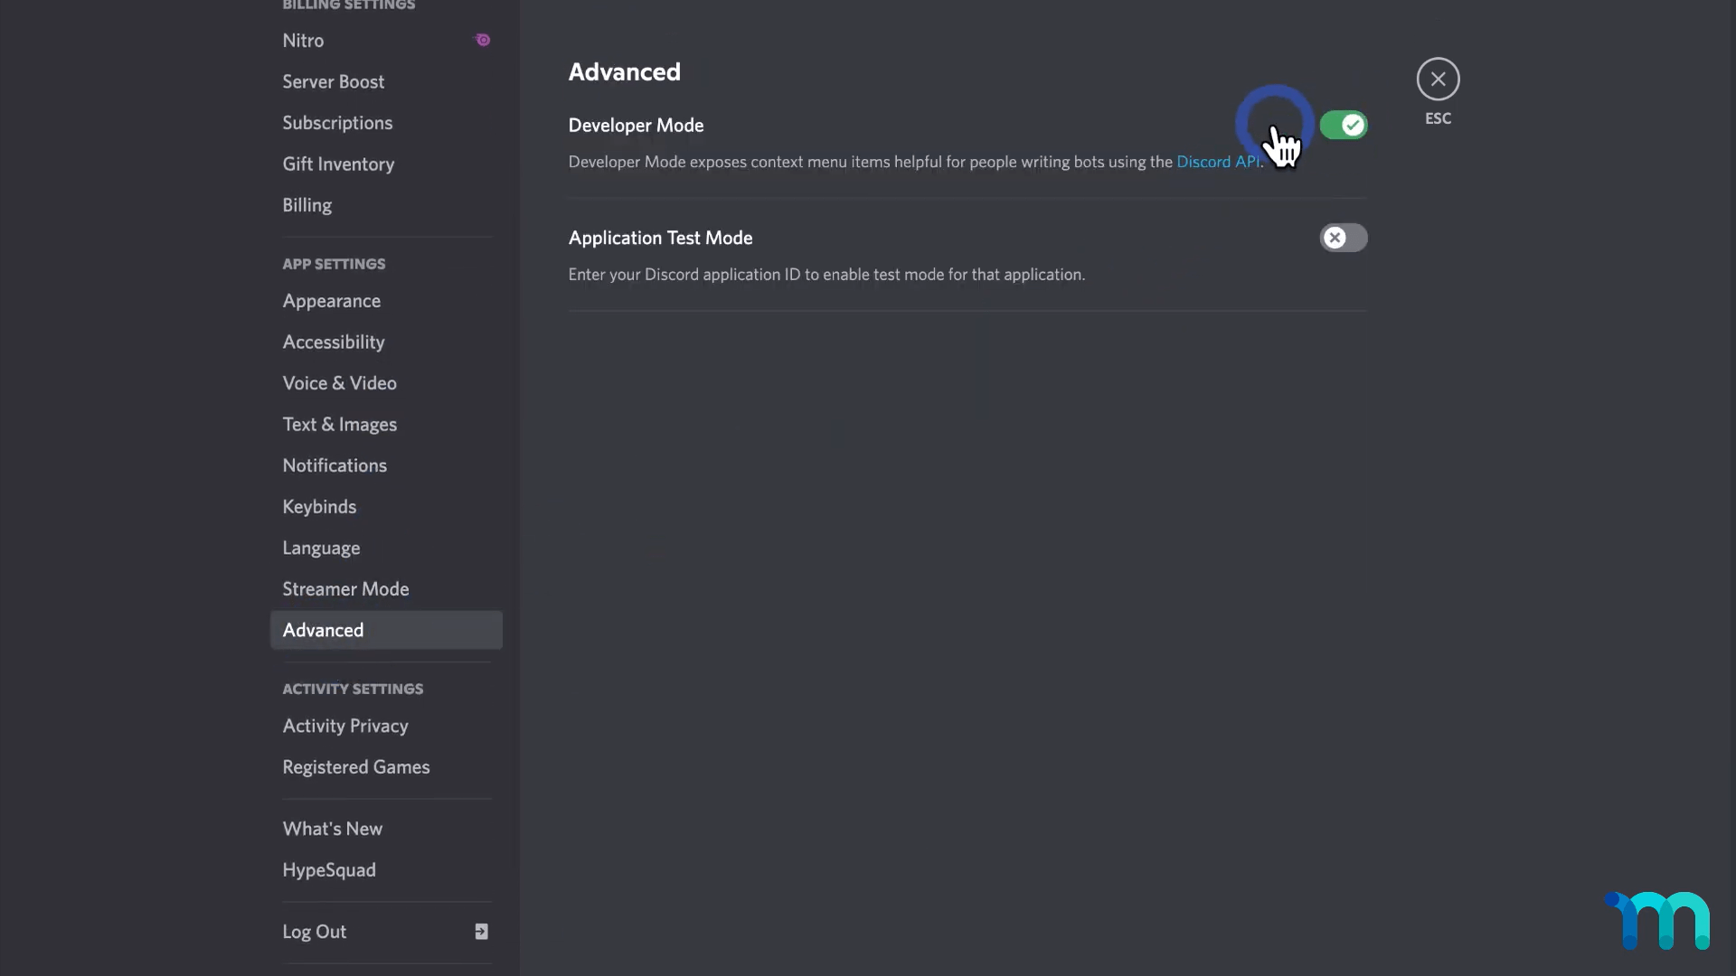Open Accessibility settings panel
Viewport: 1736px width, 976px height.
coord(333,341)
